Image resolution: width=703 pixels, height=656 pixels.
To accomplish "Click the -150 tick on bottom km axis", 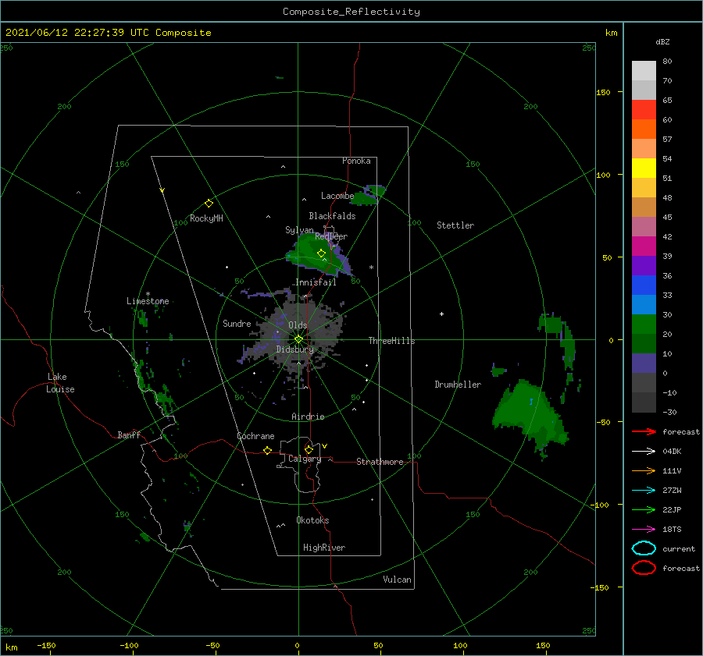I will pos(46,645).
